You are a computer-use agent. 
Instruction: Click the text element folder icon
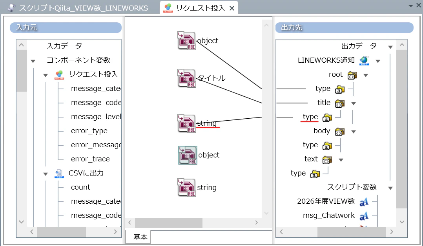[x=327, y=160]
